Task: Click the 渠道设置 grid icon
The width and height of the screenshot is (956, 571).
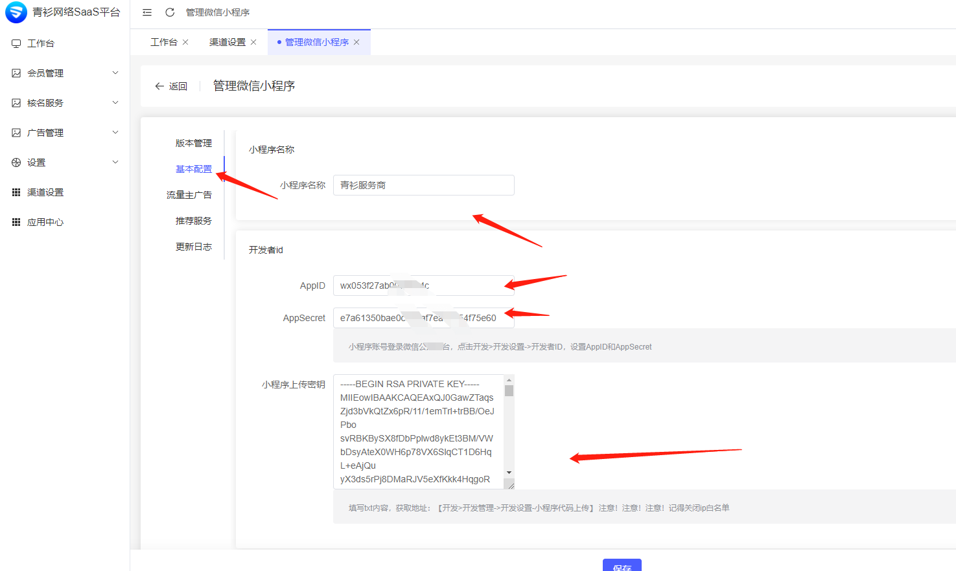Action: pyautogui.click(x=16, y=192)
